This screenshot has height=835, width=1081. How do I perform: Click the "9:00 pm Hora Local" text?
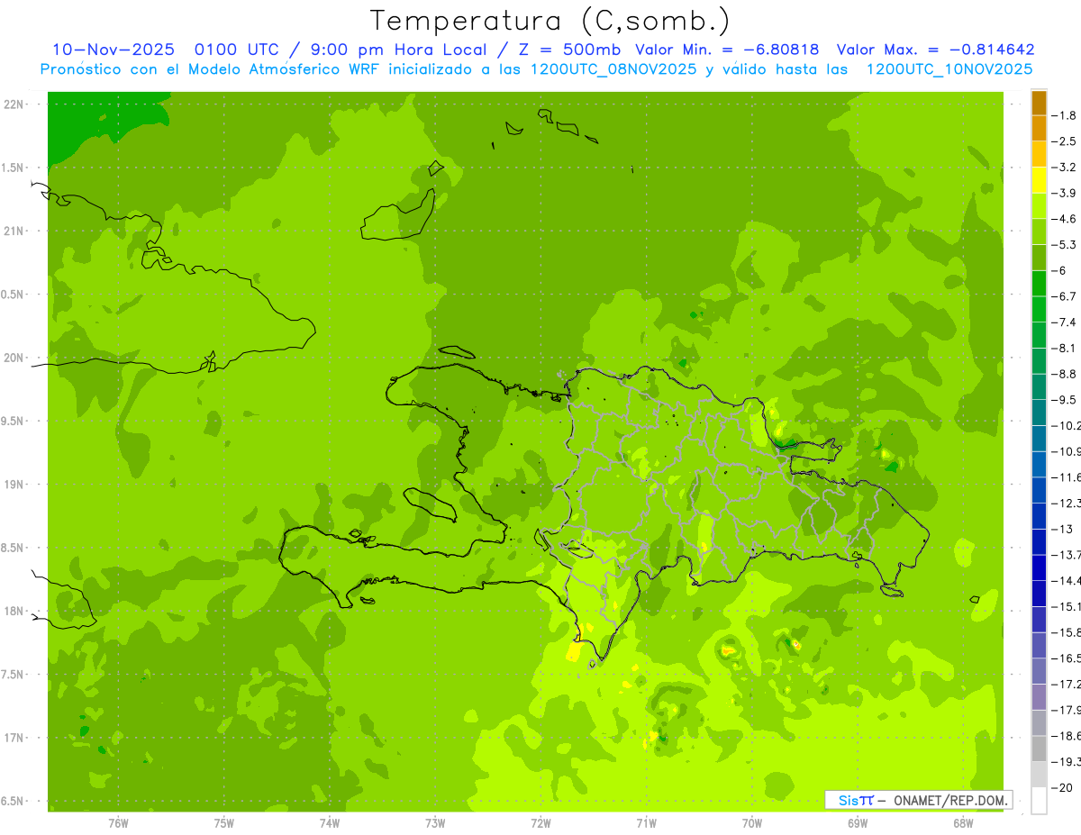(398, 50)
